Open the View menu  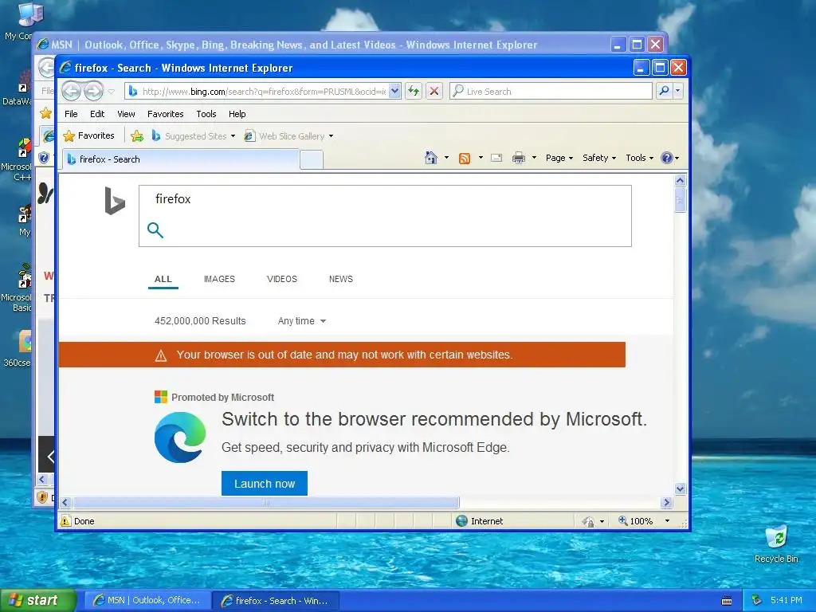[126, 114]
